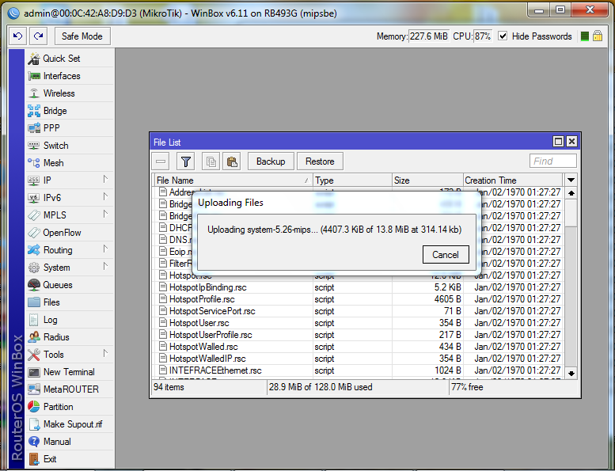The image size is (615, 471).
Task: Click the paste clipboard icon in File List
Action: (232, 161)
